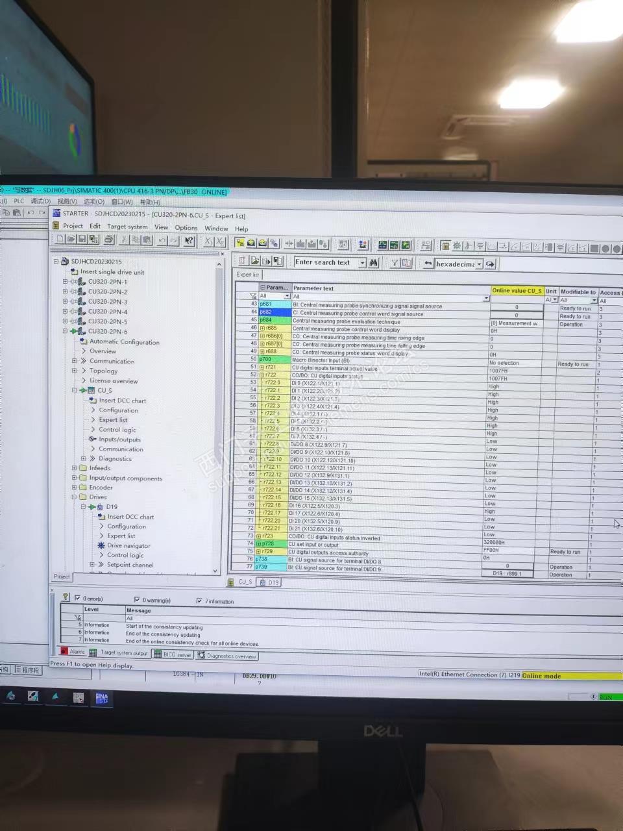The height and width of the screenshot is (831, 623).
Task: Toggle the 7 information checkbox
Action: 199,601
